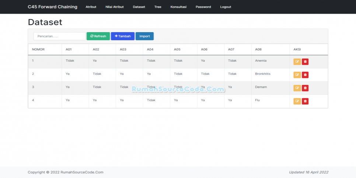Image resolution: width=356 pixels, height=178 pixels.
Task: Click the C45 Forward Chaining brand link
Action: (53, 7)
